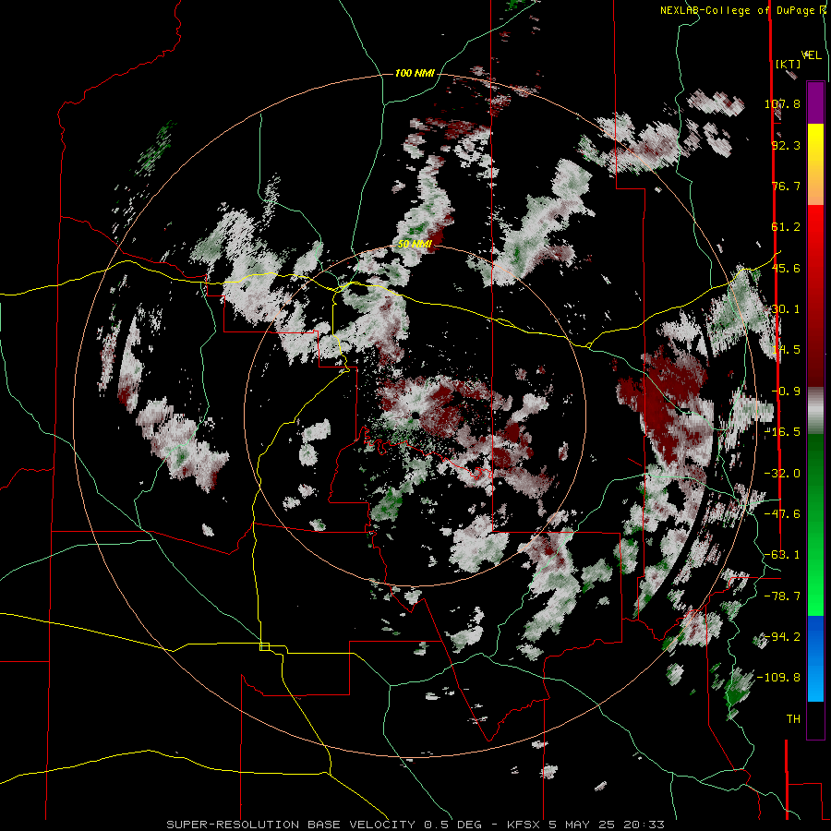The width and height of the screenshot is (831, 831).
Task: Click the TH legend label
Action: click(x=793, y=719)
